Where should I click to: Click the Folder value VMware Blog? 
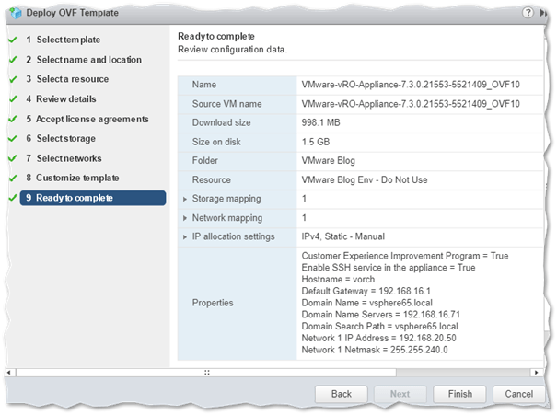tap(329, 160)
